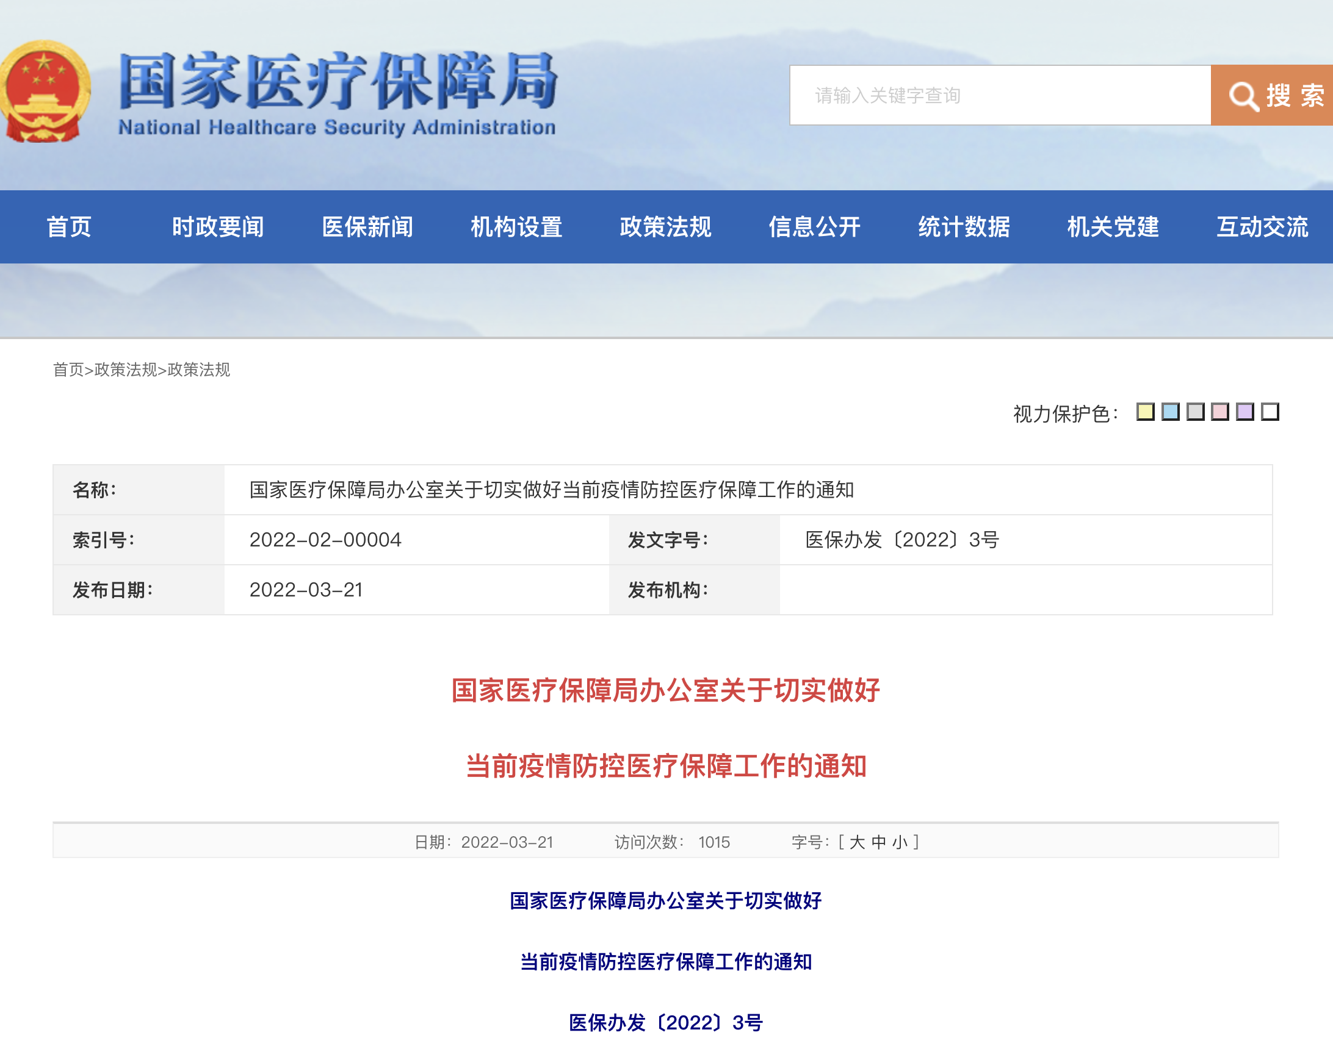This screenshot has height=1038, width=1333.
Task: Open the 统计数据 navigation menu
Action: 963,226
